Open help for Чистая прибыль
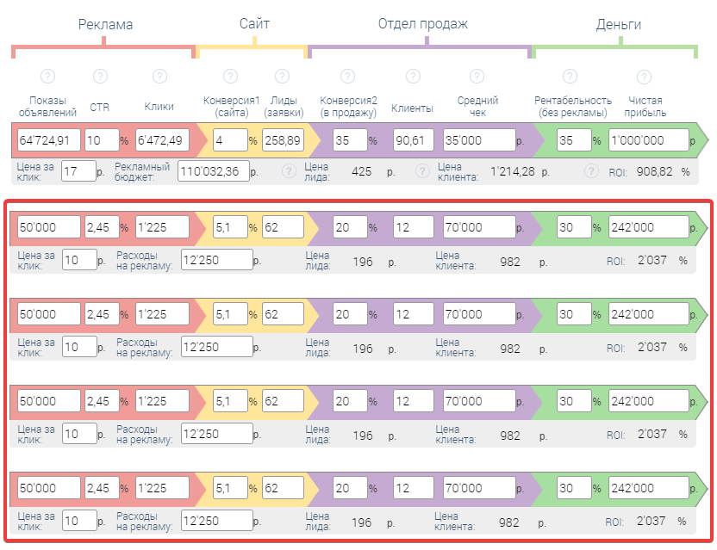The image size is (717, 550). coord(644,76)
